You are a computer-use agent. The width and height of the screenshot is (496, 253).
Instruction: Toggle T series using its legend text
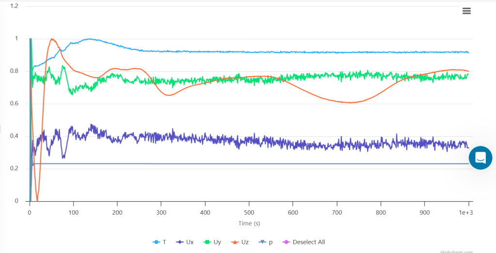165,242
